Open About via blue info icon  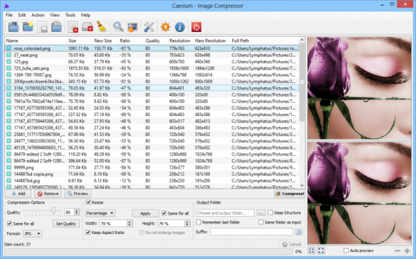coord(180,27)
